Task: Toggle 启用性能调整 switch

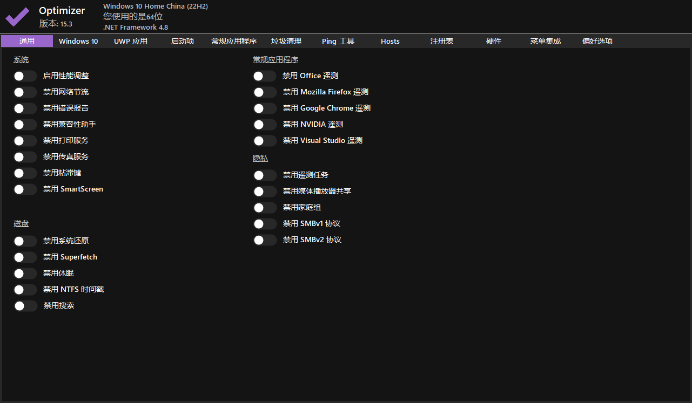Action: [25, 76]
